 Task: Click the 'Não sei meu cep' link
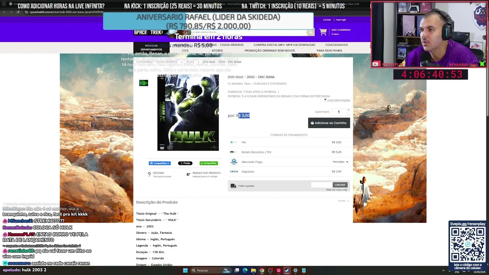coord(337,190)
